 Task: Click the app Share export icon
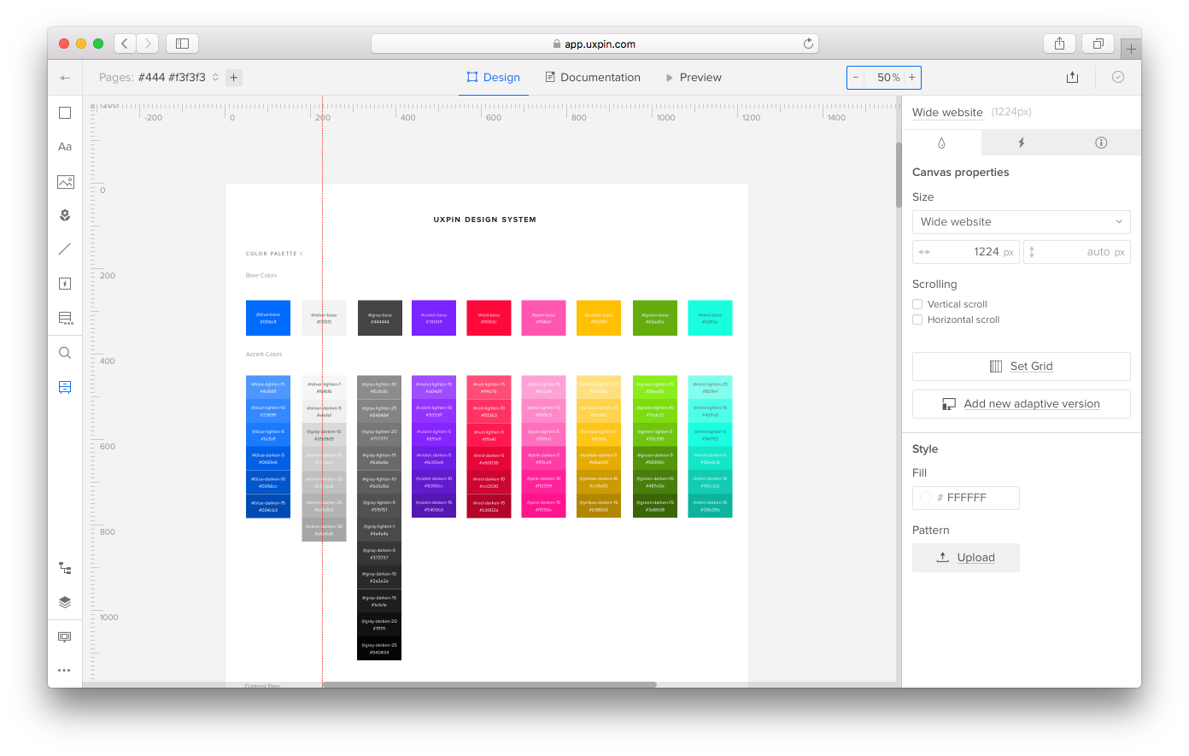(x=1073, y=78)
